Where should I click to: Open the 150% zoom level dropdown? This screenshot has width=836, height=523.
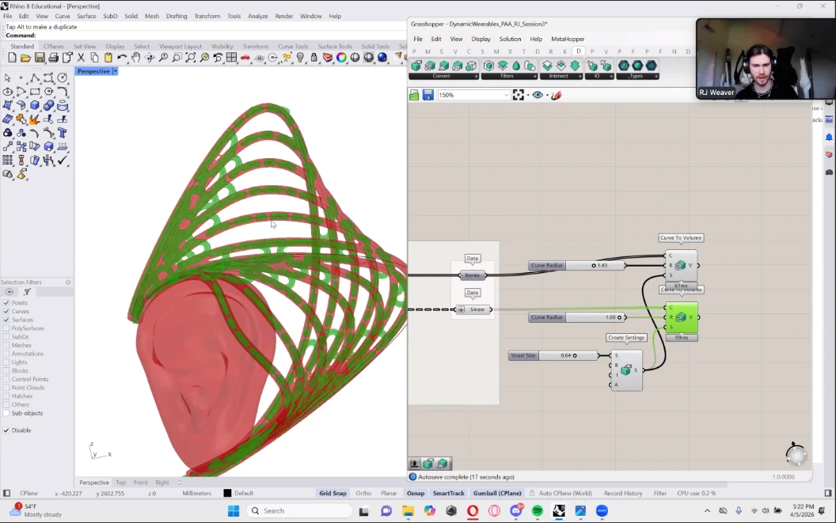(x=507, y=95)
